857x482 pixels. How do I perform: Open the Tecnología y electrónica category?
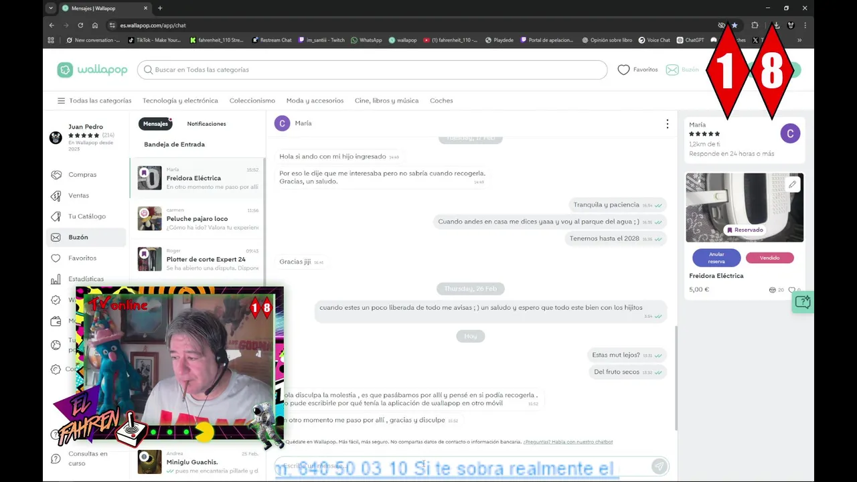[x=180, y=100]
